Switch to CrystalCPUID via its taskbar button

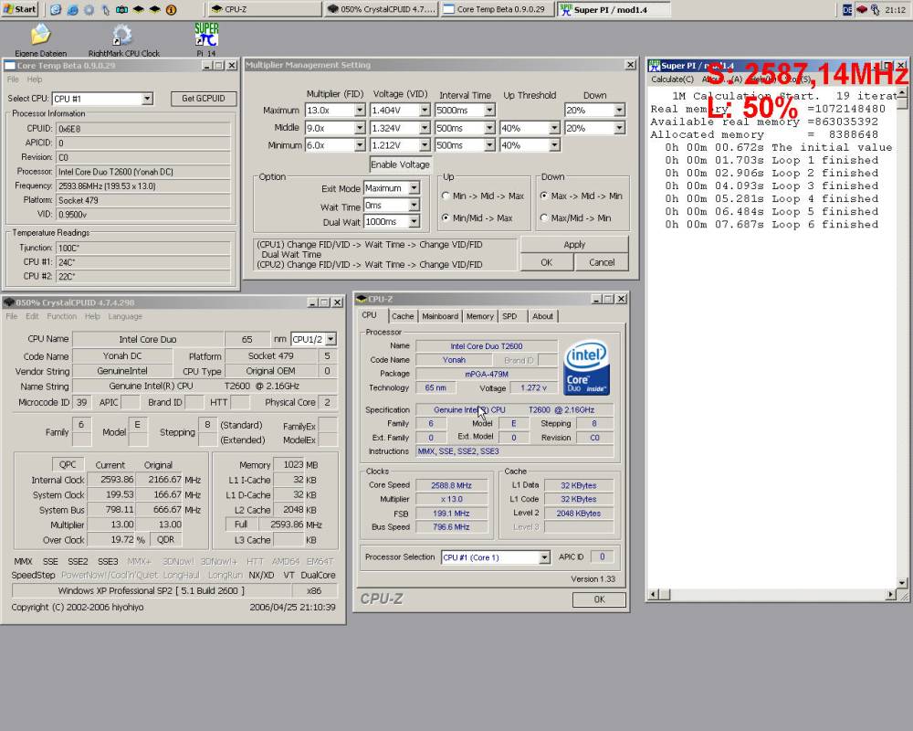point(380,9)
